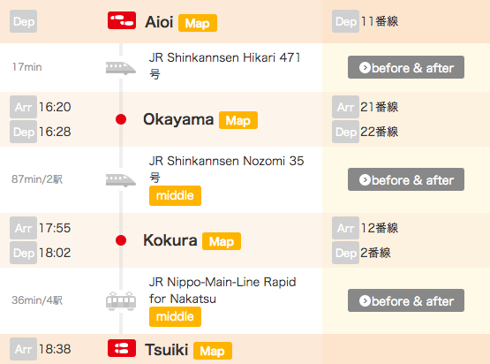The height and width of the screenshot is (364, 490).
Task: Click the JR Shinkannsen Nozomi 35 train name
Action: click(x=226, y=169)
